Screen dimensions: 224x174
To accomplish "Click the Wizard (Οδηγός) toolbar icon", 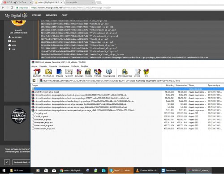I will click(x=98, y=73).
